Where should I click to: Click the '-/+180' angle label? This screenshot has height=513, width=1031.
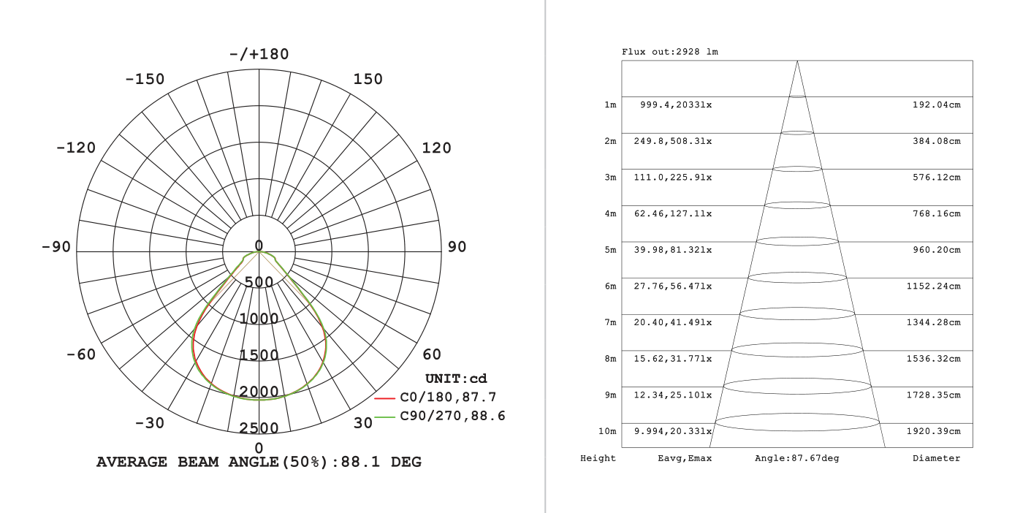click(259, 54)
